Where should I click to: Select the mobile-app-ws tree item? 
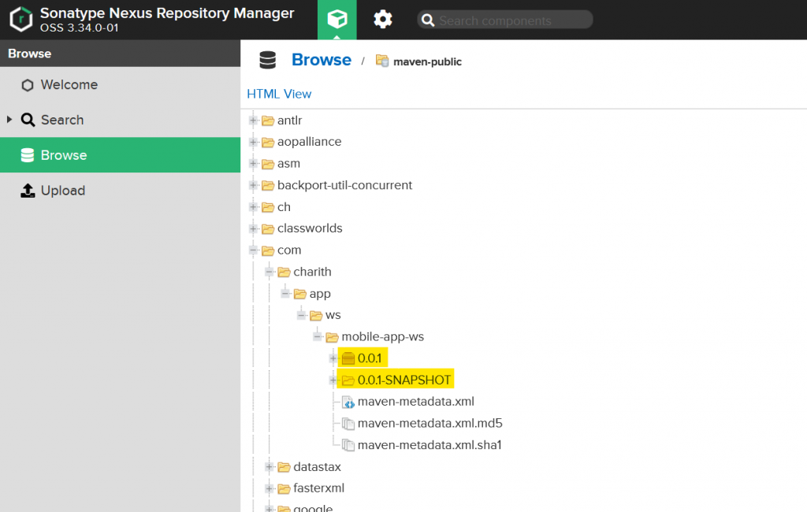coord(383,336)
